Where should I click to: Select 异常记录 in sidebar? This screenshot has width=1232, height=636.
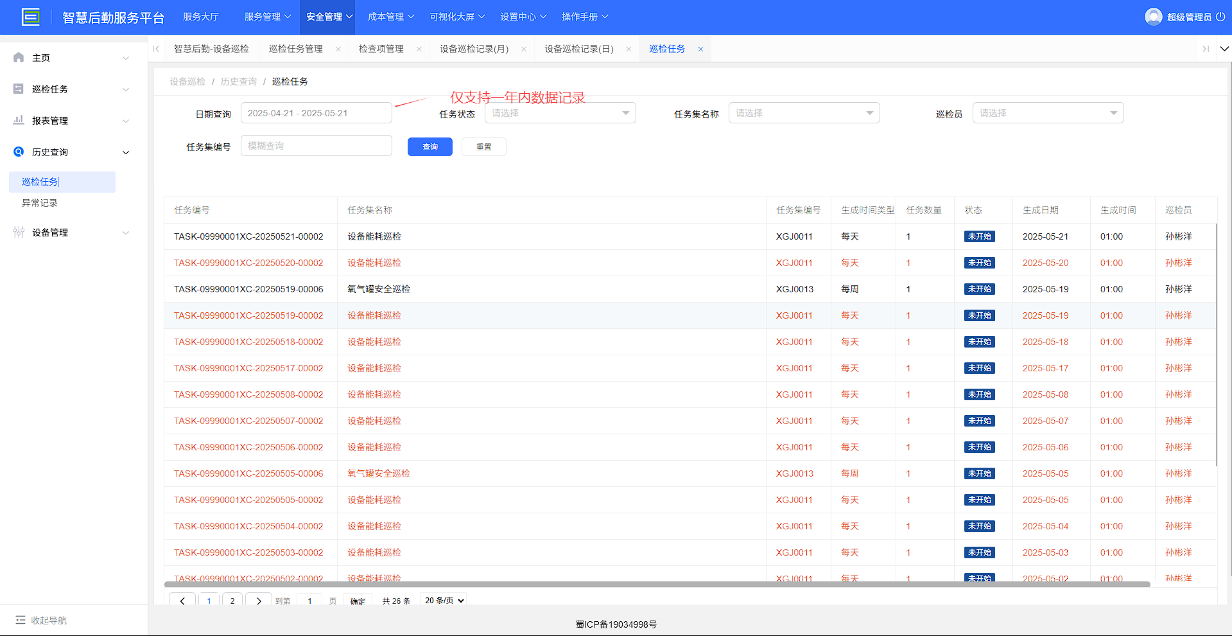coord(40,203)
